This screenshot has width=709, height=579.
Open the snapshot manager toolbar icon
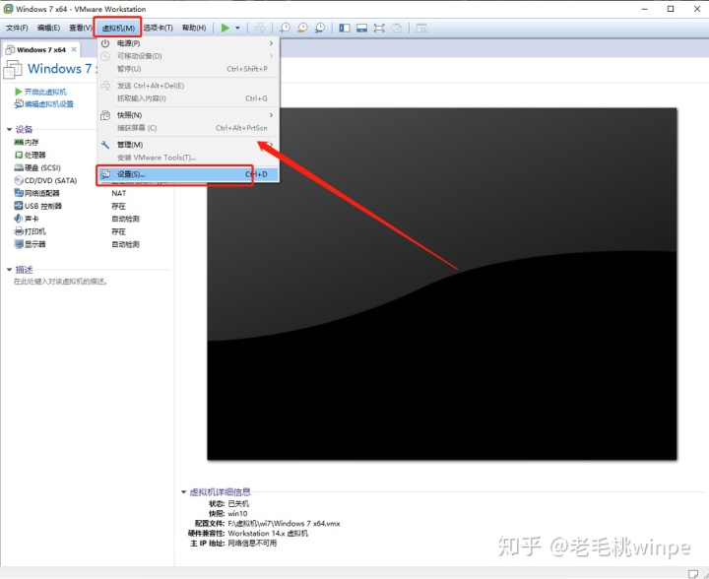[x=320, y=28]
